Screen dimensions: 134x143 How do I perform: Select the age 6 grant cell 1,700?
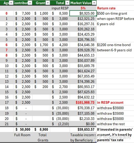point(41,45)
